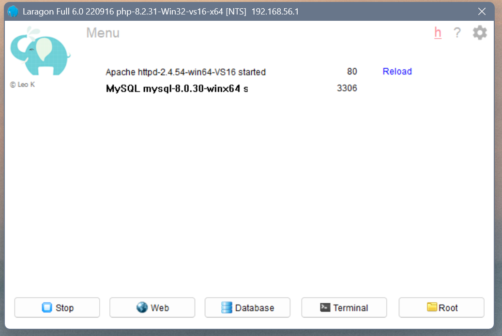Select the MySQL mysql-8.0.30-winx64 row
This screenshot has height=336, width=502.
pyautogui.click(x=177, y=88)
